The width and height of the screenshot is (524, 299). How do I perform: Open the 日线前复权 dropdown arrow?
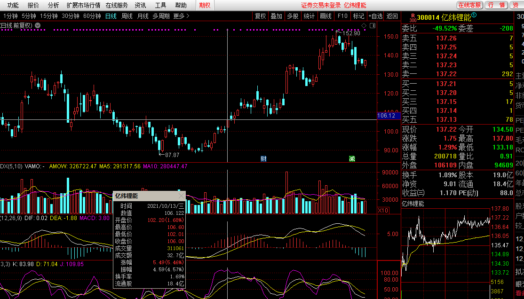click(38, 25)
